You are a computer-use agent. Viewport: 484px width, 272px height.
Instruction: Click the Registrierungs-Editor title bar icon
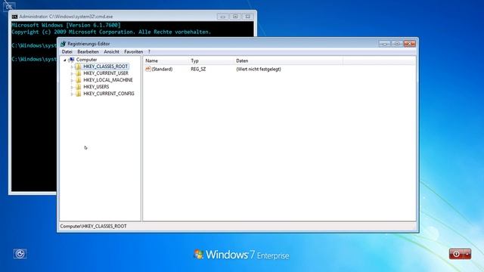pos(64,44)
